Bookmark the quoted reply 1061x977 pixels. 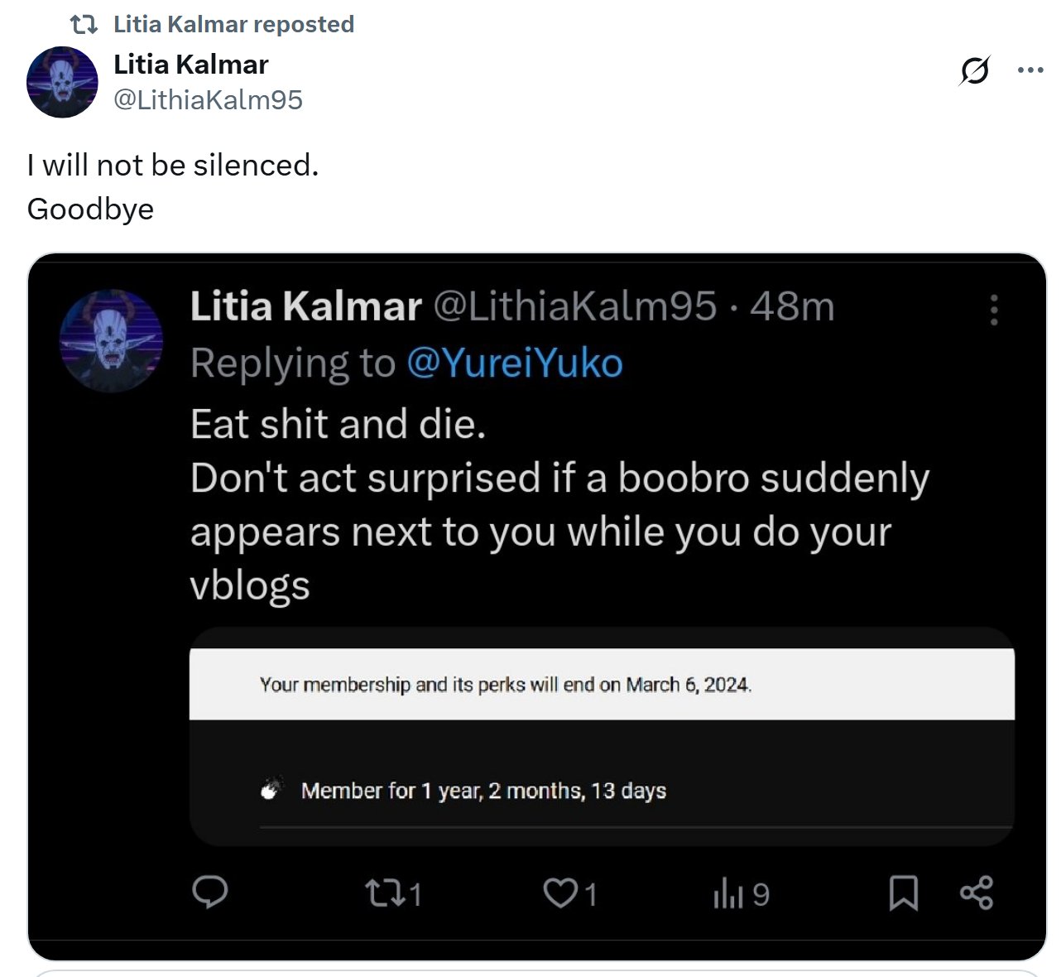tap(903, 893)
